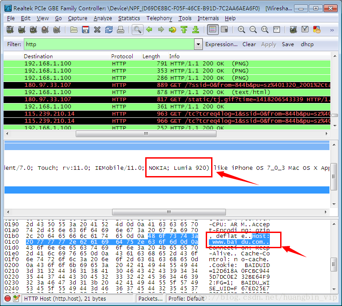The image size is (342, 306).
Task: Open the Capture menu
Action: (x=78, y=18)
